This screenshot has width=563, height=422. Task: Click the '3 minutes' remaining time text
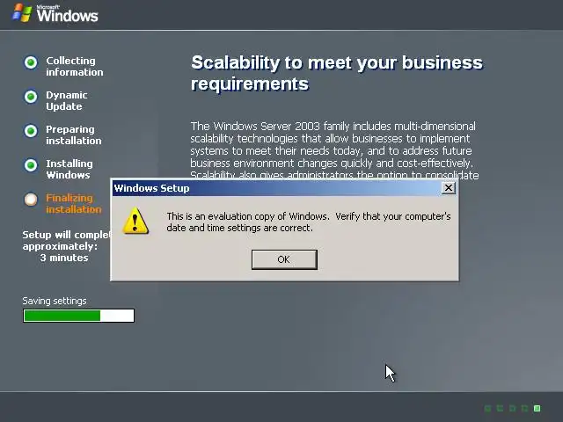[64, 258]
